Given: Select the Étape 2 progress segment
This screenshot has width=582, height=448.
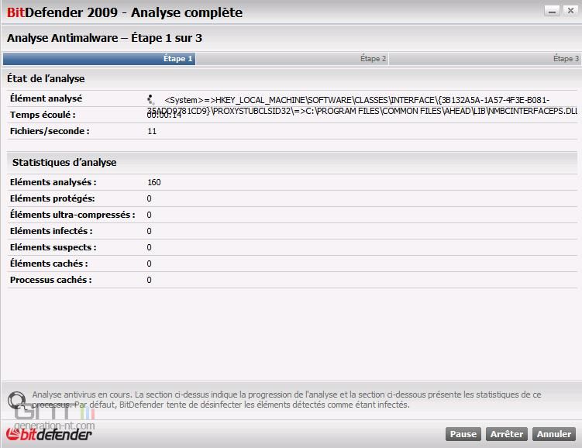Looking at the screenshot, I should (x=292, y=59).
